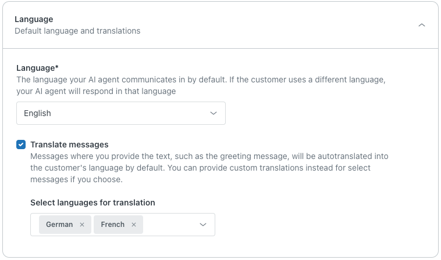Image resolution: width=441 pixels, height=260 pixels.
Task: Click the white checkmark in the blue checkbox
Action: pyautogui.click(x=21, y=145)
